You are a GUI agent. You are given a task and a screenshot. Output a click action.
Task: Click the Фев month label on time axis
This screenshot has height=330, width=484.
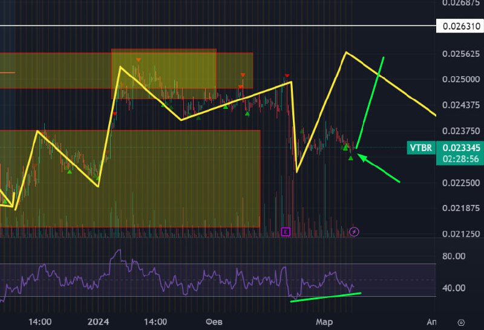(x=214, y=322)
